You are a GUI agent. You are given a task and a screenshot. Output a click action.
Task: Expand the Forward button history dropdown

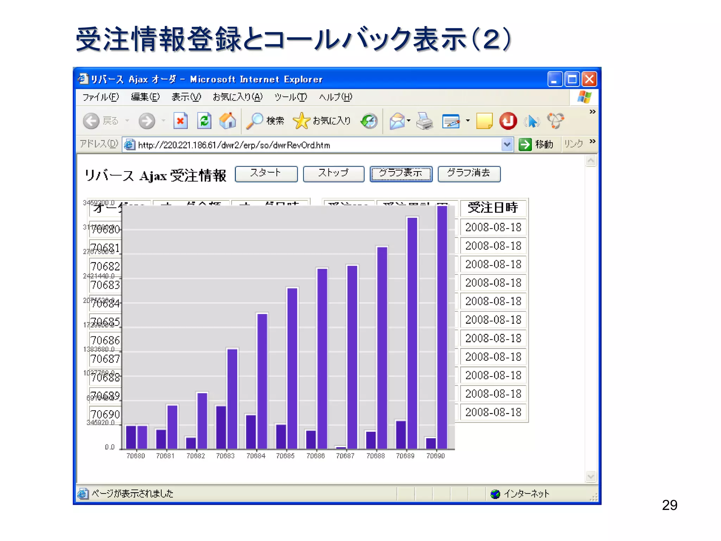[163, 121]
